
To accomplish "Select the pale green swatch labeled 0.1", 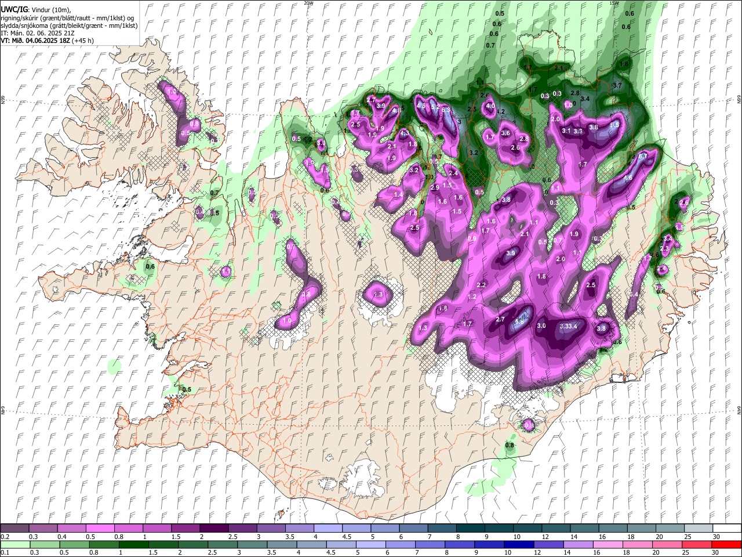I will pyautogui.click(x=14, y=545).
